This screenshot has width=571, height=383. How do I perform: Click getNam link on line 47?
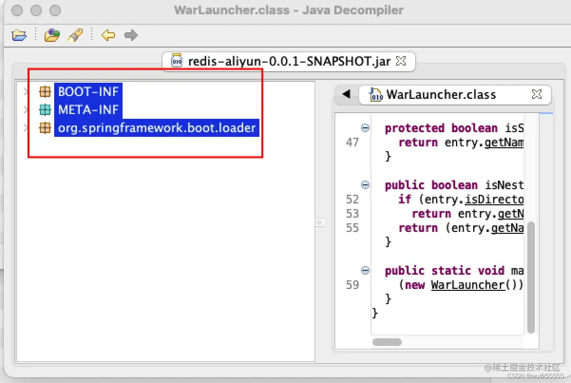click(504, 142)
